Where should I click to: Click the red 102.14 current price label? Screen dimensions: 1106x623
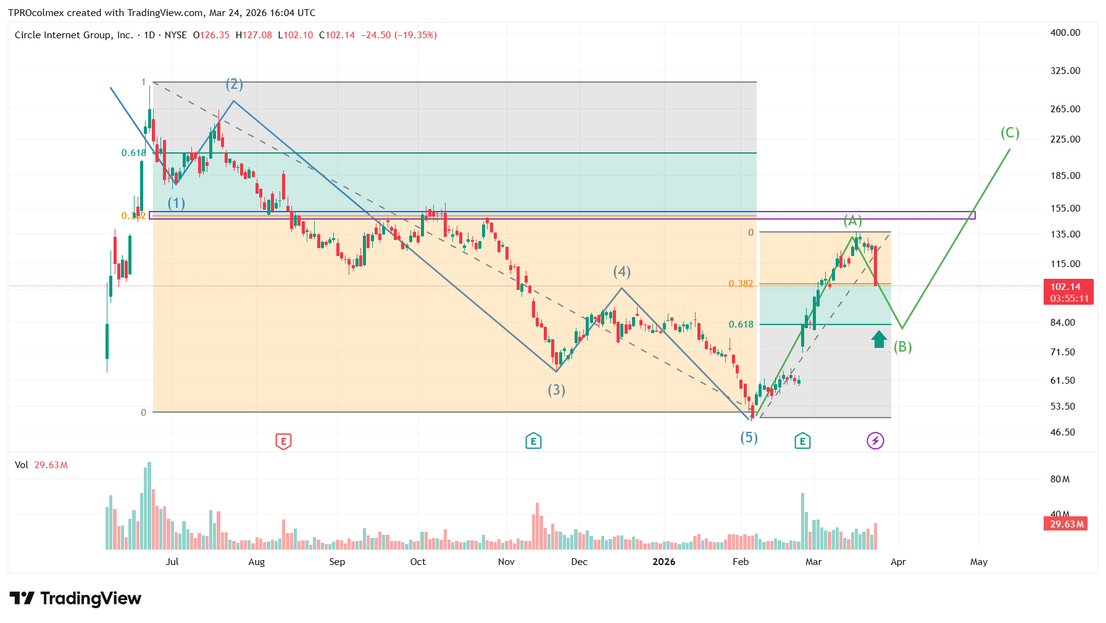(x=1068, y=287)
